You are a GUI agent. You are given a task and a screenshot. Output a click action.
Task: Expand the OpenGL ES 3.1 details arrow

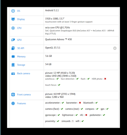click(x=115, y=48)
